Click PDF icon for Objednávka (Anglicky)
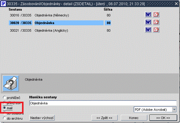This screenshot has width=180, height=123. coord(156,30)
